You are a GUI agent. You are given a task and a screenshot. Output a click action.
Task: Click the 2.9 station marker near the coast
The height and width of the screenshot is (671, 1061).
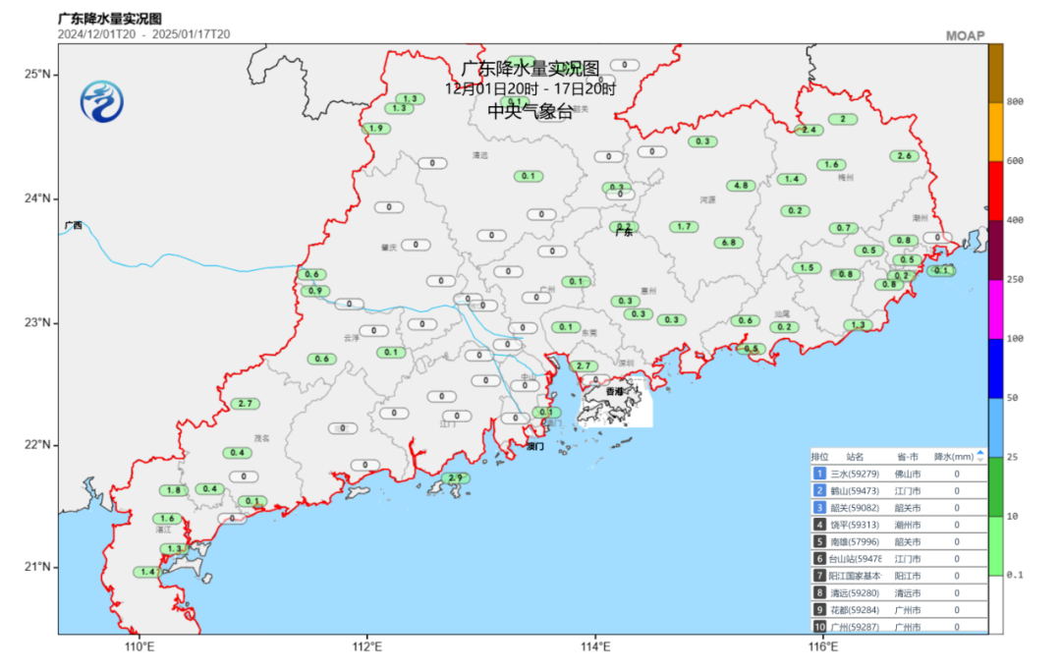[x=453, y=478]
